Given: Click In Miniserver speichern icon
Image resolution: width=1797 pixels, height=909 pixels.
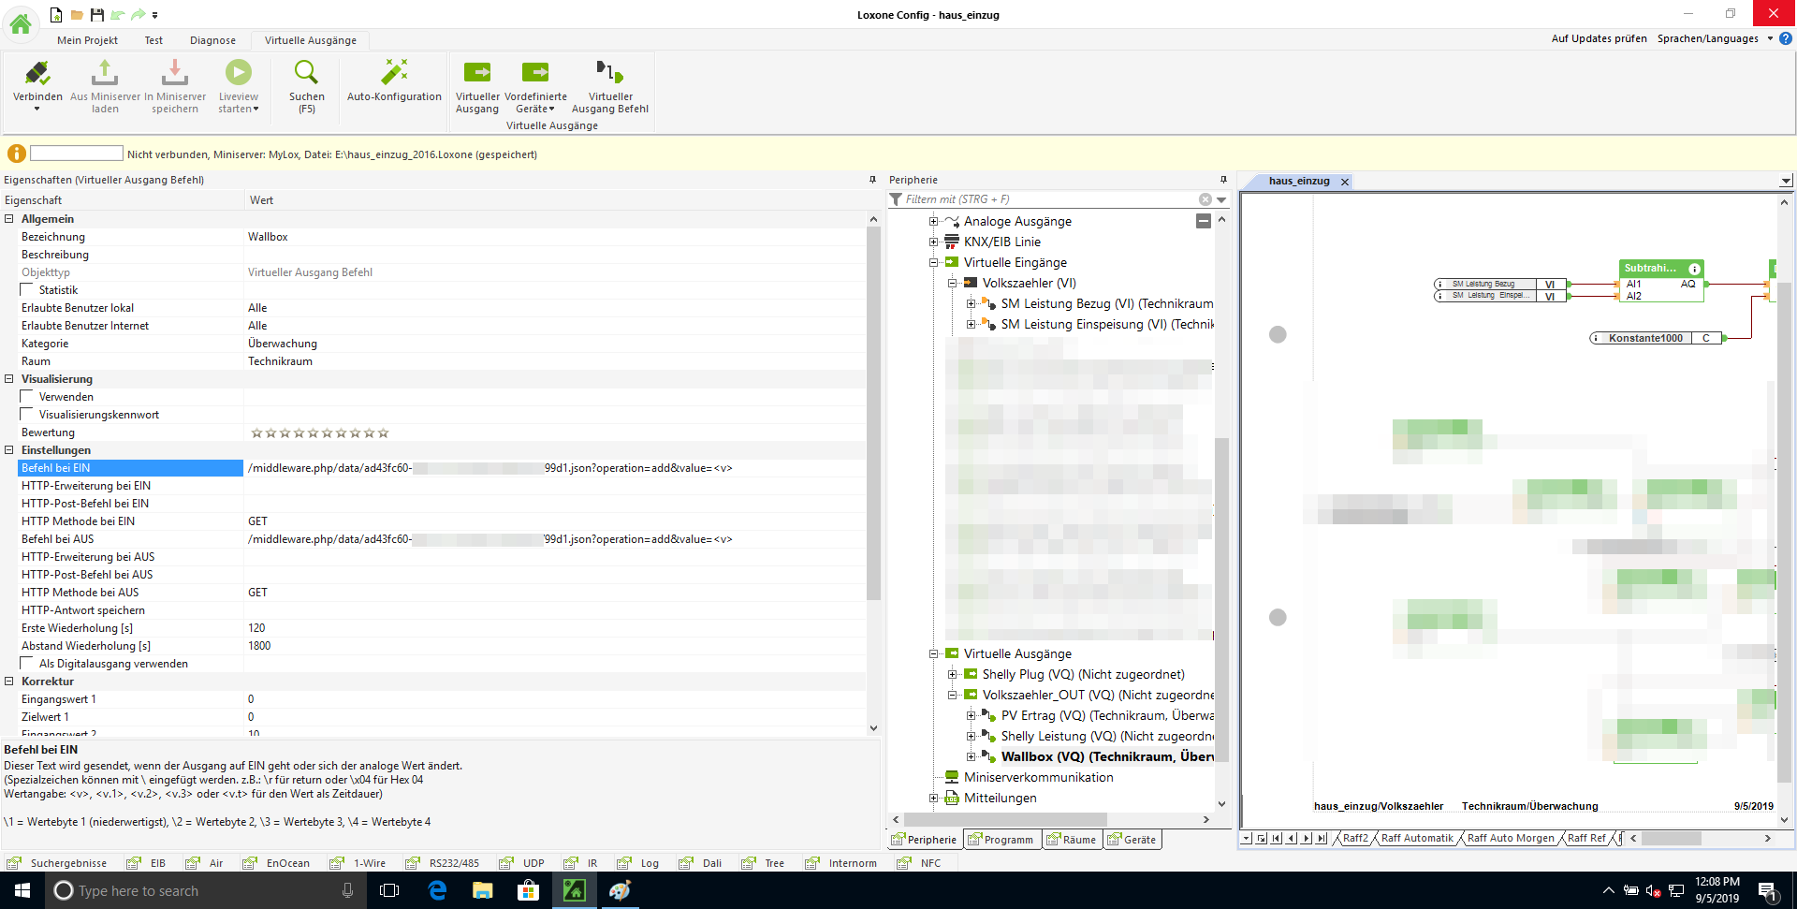Looking at the screenshot, I should click(x=175, y=74).
